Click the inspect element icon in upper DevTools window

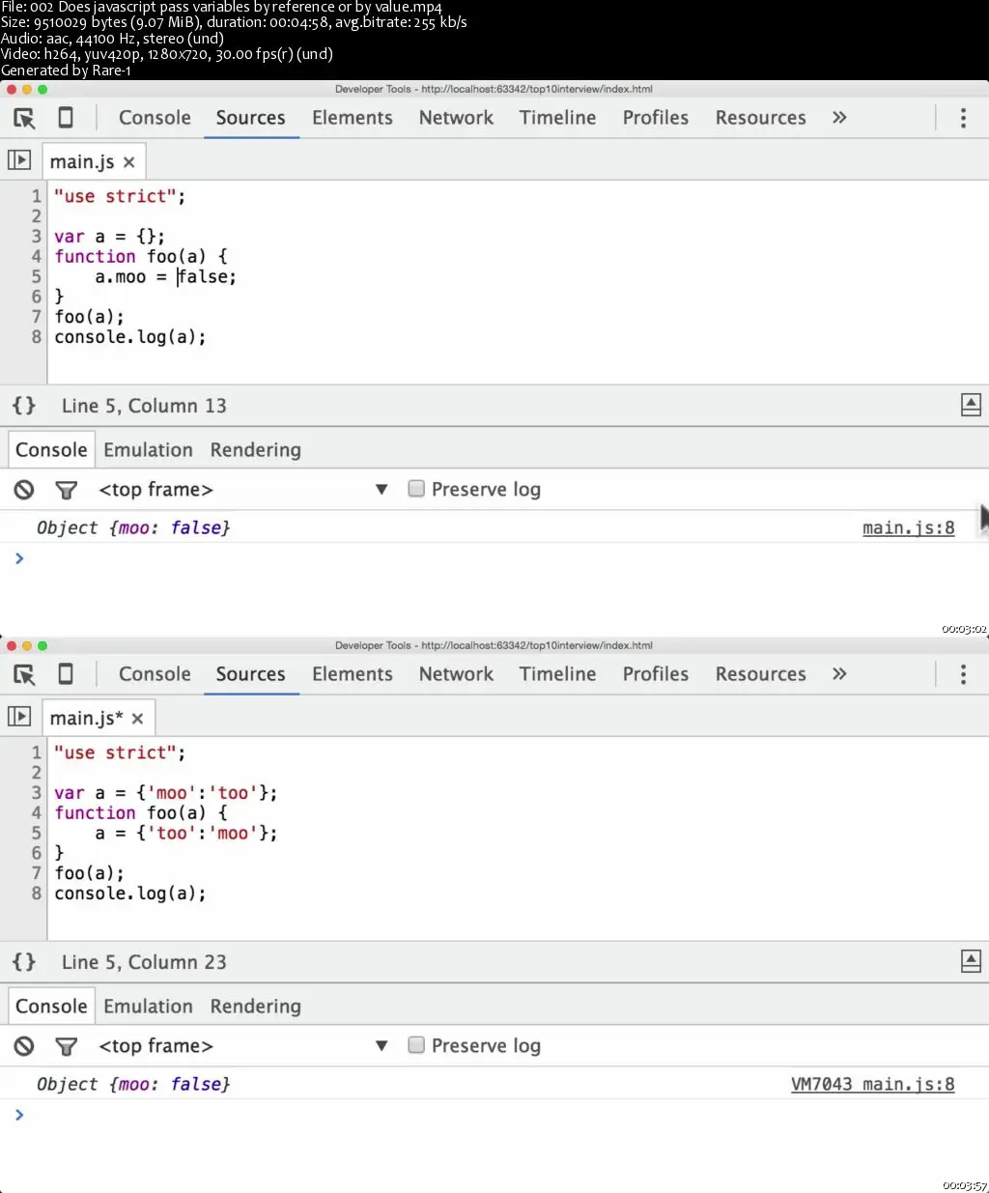24,118
